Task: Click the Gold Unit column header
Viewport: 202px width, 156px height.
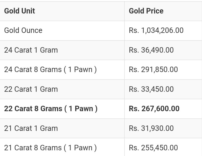Action: pyautogui.click(x=19, y=11)
